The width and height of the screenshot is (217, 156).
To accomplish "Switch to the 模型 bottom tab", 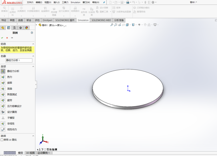I will pos(21,153).
